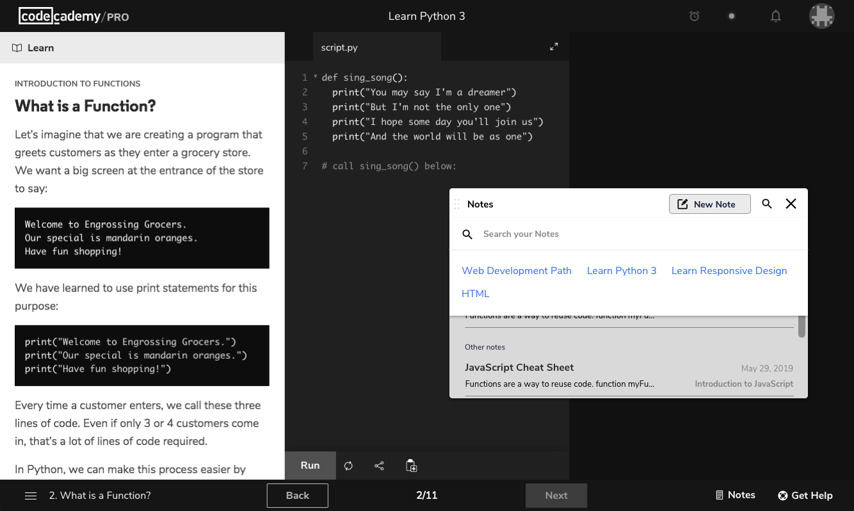Click the Next button
Image resolution: width=854 pixels, height=511 pixels.
click(x=556, y=496)
